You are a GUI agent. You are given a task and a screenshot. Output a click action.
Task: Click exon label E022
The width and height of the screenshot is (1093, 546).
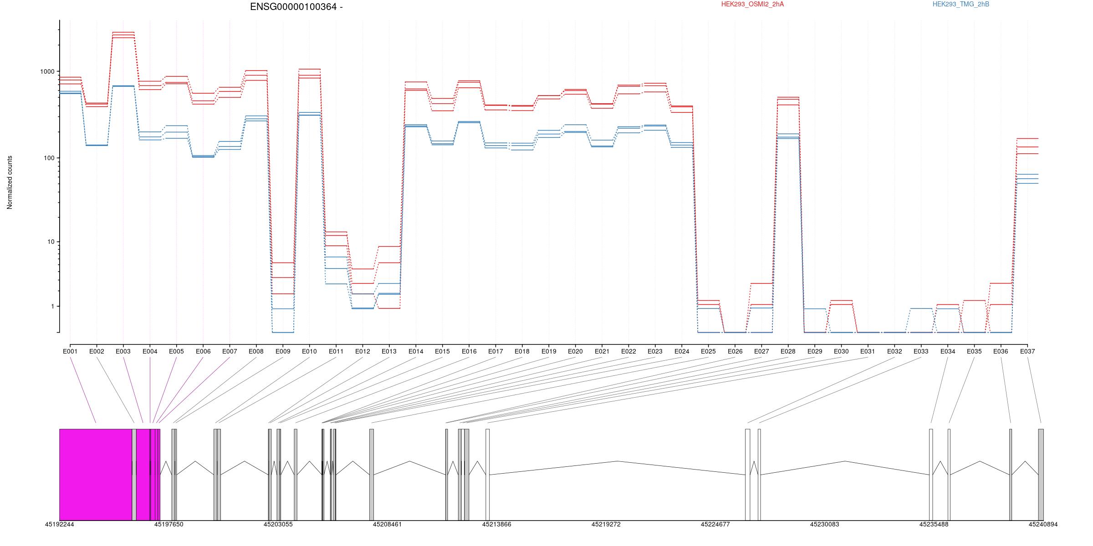[628, 352]
